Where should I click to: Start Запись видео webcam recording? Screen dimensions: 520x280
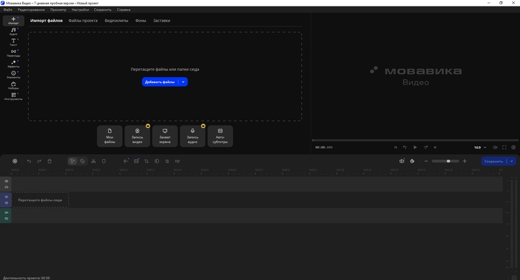(137, 136)
